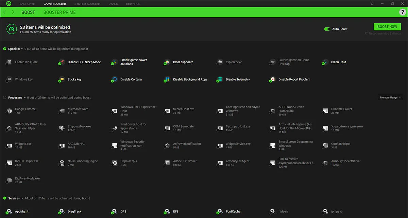Uncheck the FontCache service
Image resolution: width=408 pixels, height=218 pixels.
[218, 214]
